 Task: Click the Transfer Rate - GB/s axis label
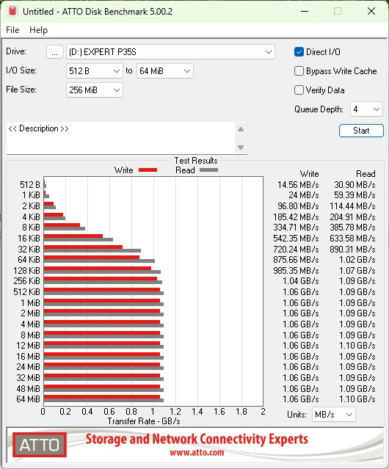(144, 421)
